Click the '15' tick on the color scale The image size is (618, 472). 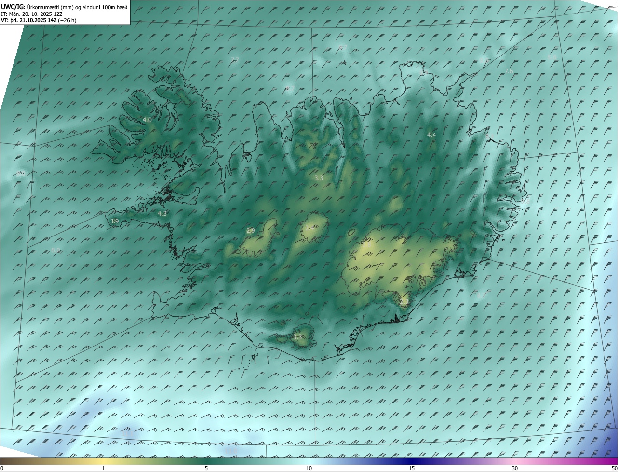point(412,469)
